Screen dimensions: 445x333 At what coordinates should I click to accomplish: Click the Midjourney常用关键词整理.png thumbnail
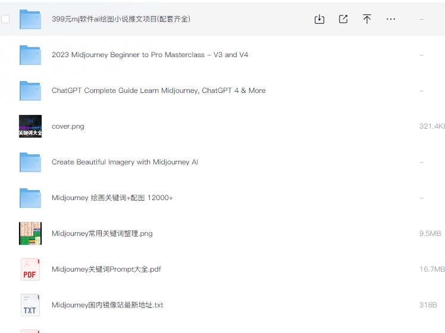pos(30,234)
